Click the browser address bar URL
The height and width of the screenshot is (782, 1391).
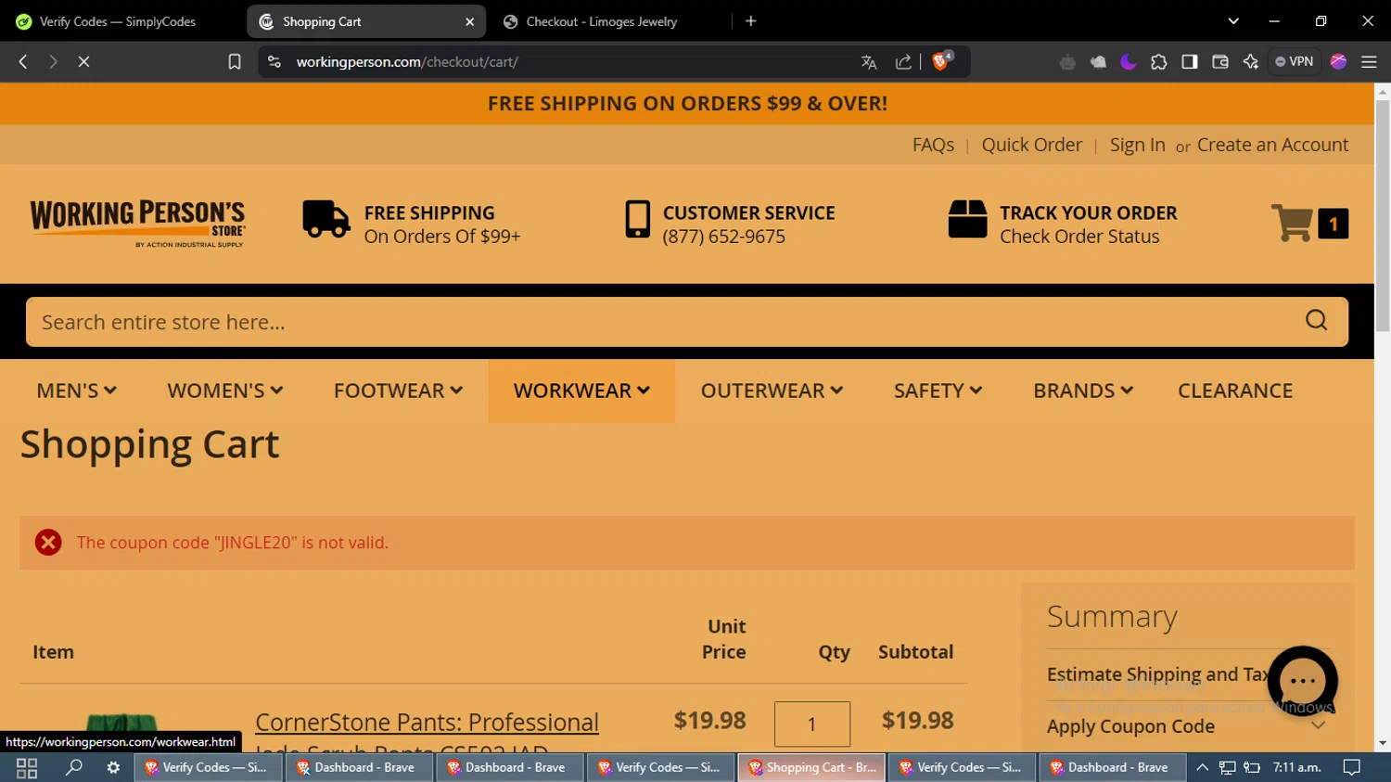tap(407, 61)
